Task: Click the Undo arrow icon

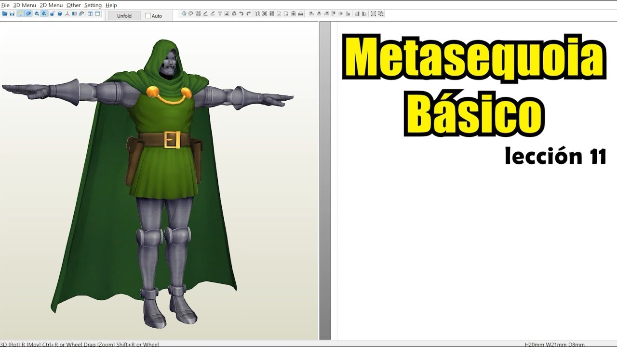Action: tap(241, 13)
